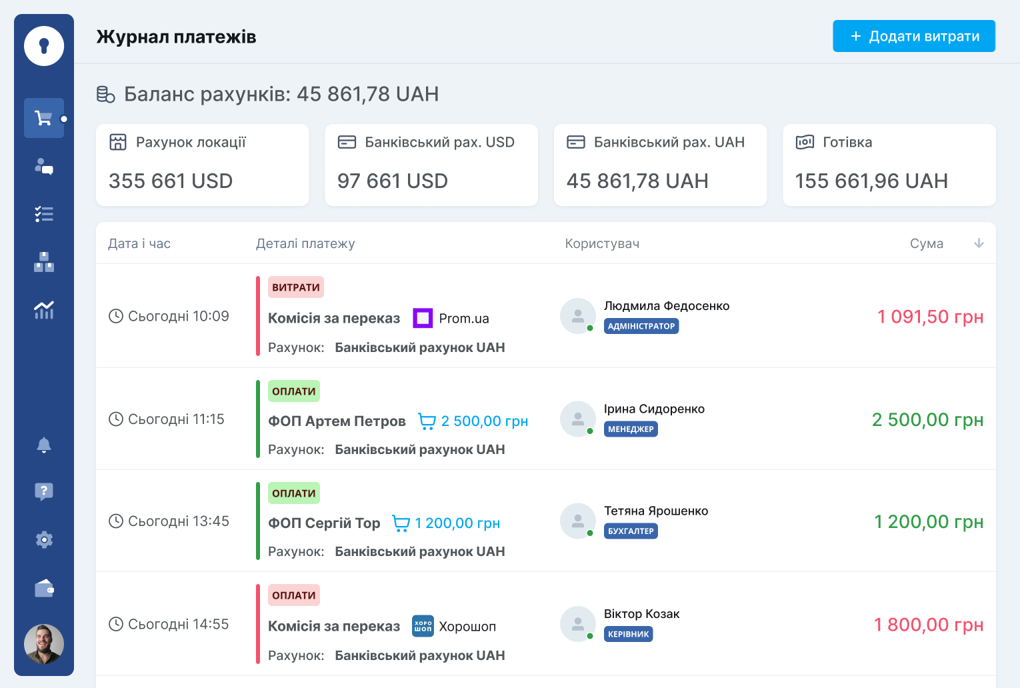Open the 2 500,00 грн order link
This screenshot has width=1020, height=688.
pos(473,421)
